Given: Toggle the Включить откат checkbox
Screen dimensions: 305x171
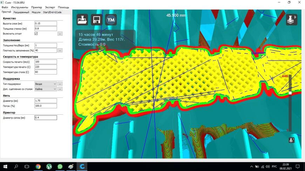Looking at the screenshot, I should (x=36, y=33).
